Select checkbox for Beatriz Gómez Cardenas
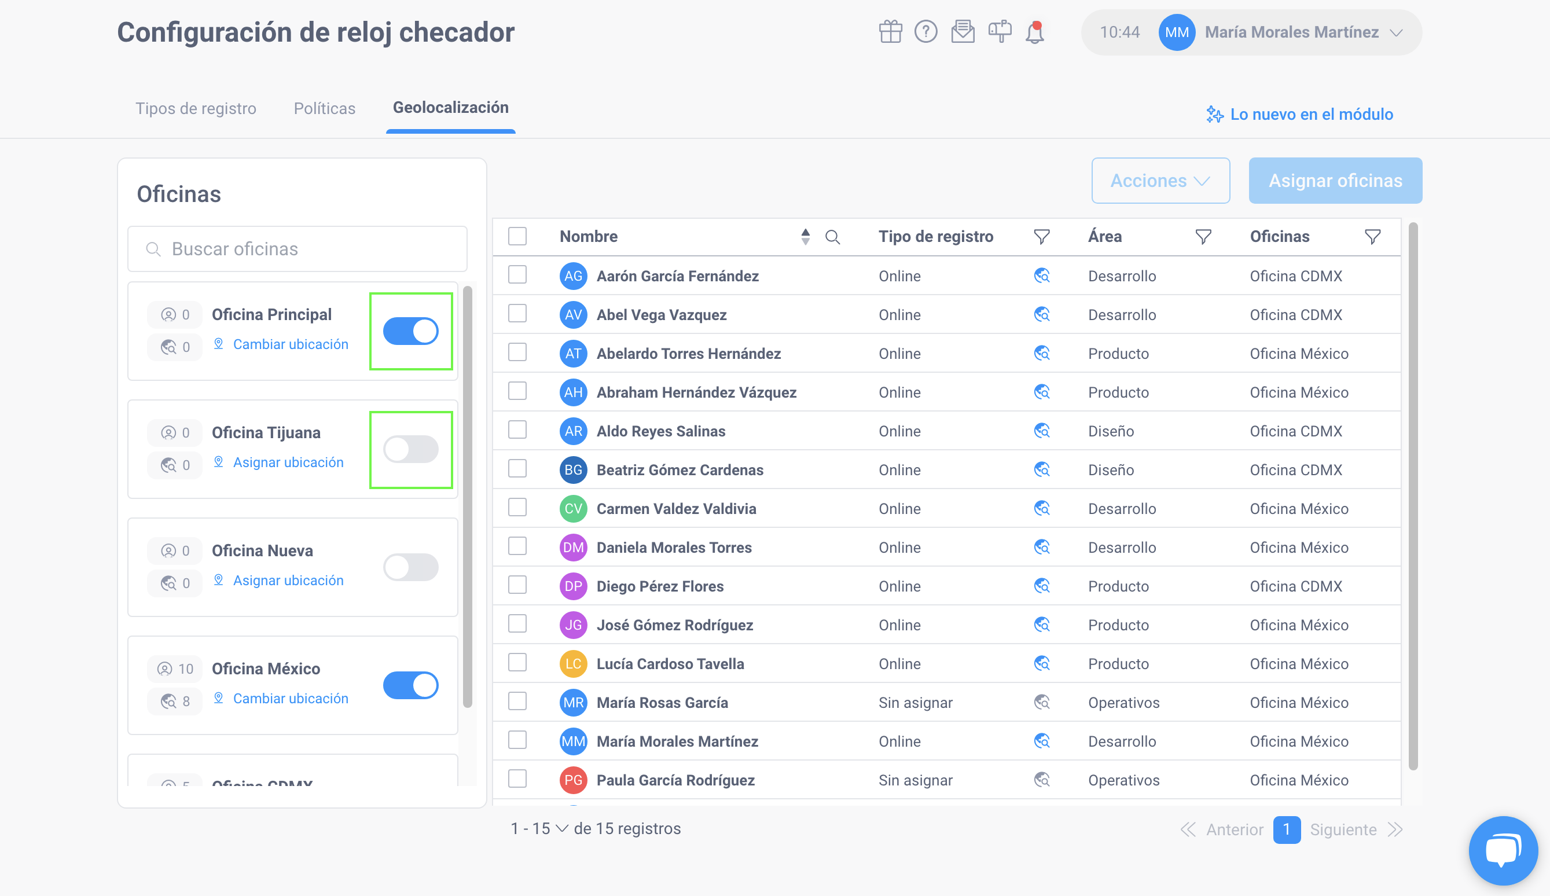1550x896 pixels. coord(517,469)
